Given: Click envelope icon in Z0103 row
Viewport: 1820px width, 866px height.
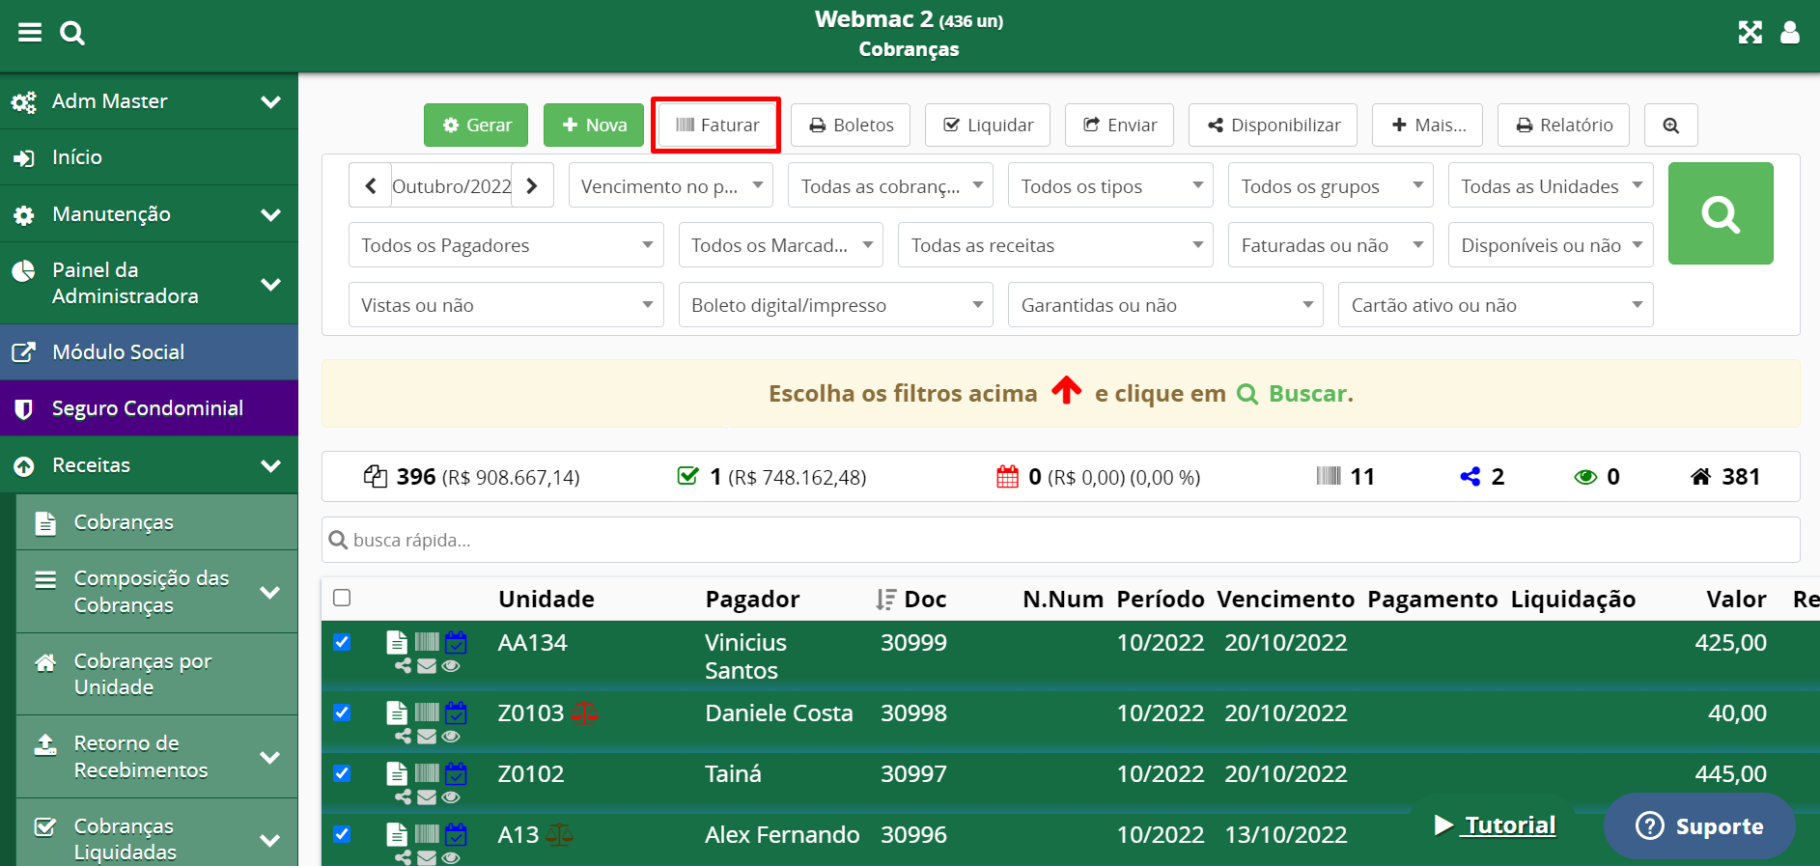Looking at the screenshot, I should (427, 736).
